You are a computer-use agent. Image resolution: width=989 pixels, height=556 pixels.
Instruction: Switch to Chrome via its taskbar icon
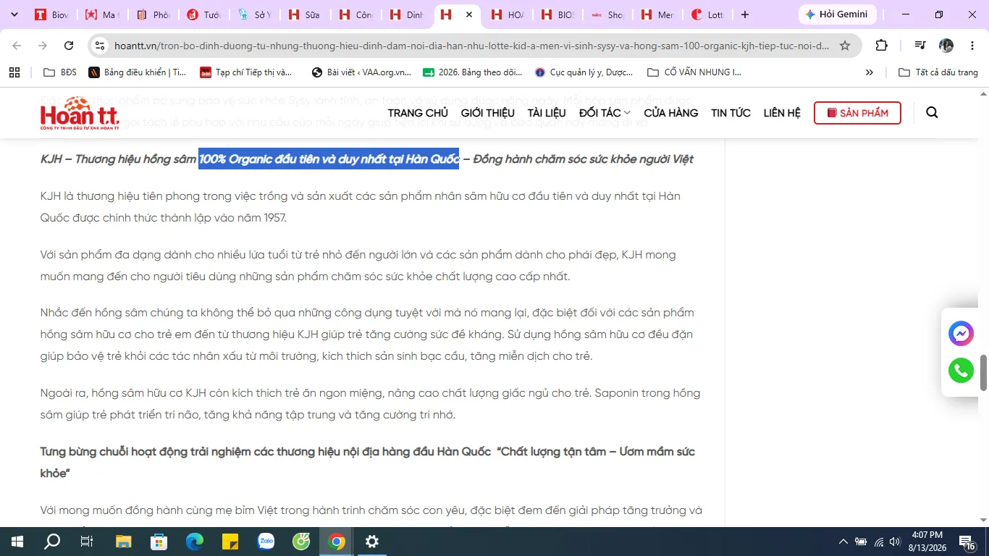pyautogui.click(x=337, y=542)
